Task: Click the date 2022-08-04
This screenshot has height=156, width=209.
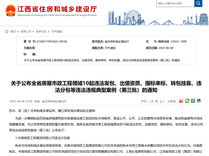Action: click(166, 48)
